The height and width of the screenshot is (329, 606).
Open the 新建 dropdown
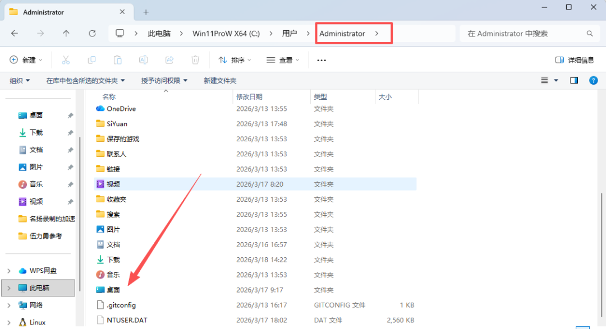point(26,60)
